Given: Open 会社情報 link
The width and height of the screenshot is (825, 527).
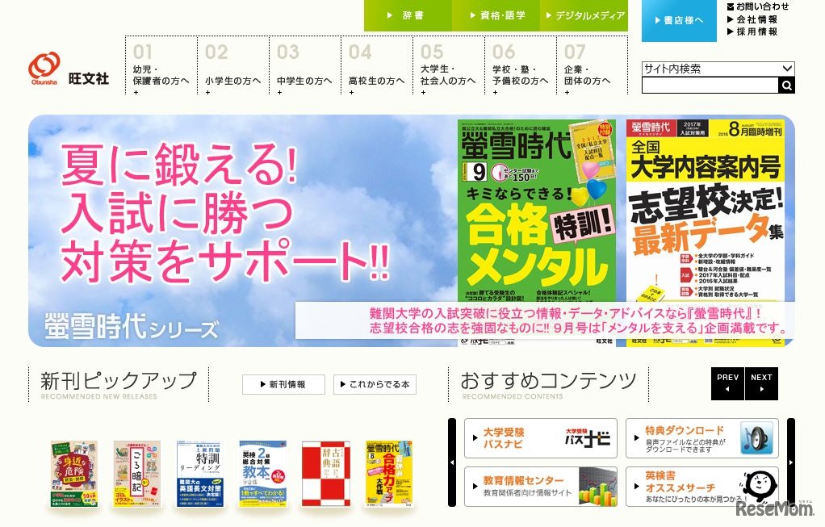Looking at the screenshot, I should tap(752, 19).
